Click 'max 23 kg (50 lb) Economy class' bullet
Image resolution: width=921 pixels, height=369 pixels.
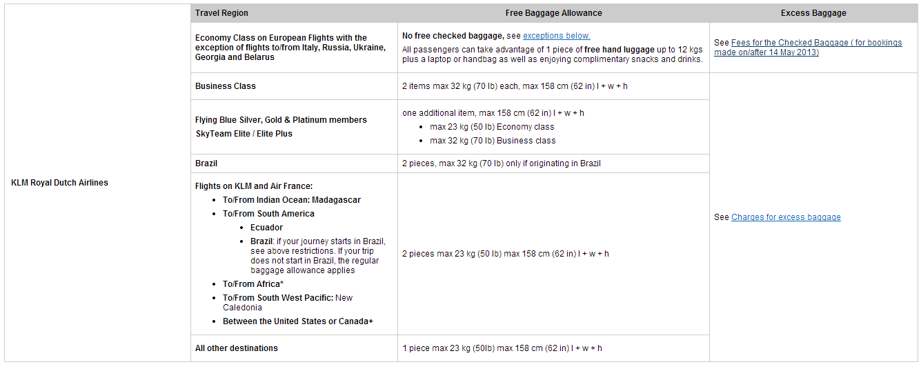point(492,127)
